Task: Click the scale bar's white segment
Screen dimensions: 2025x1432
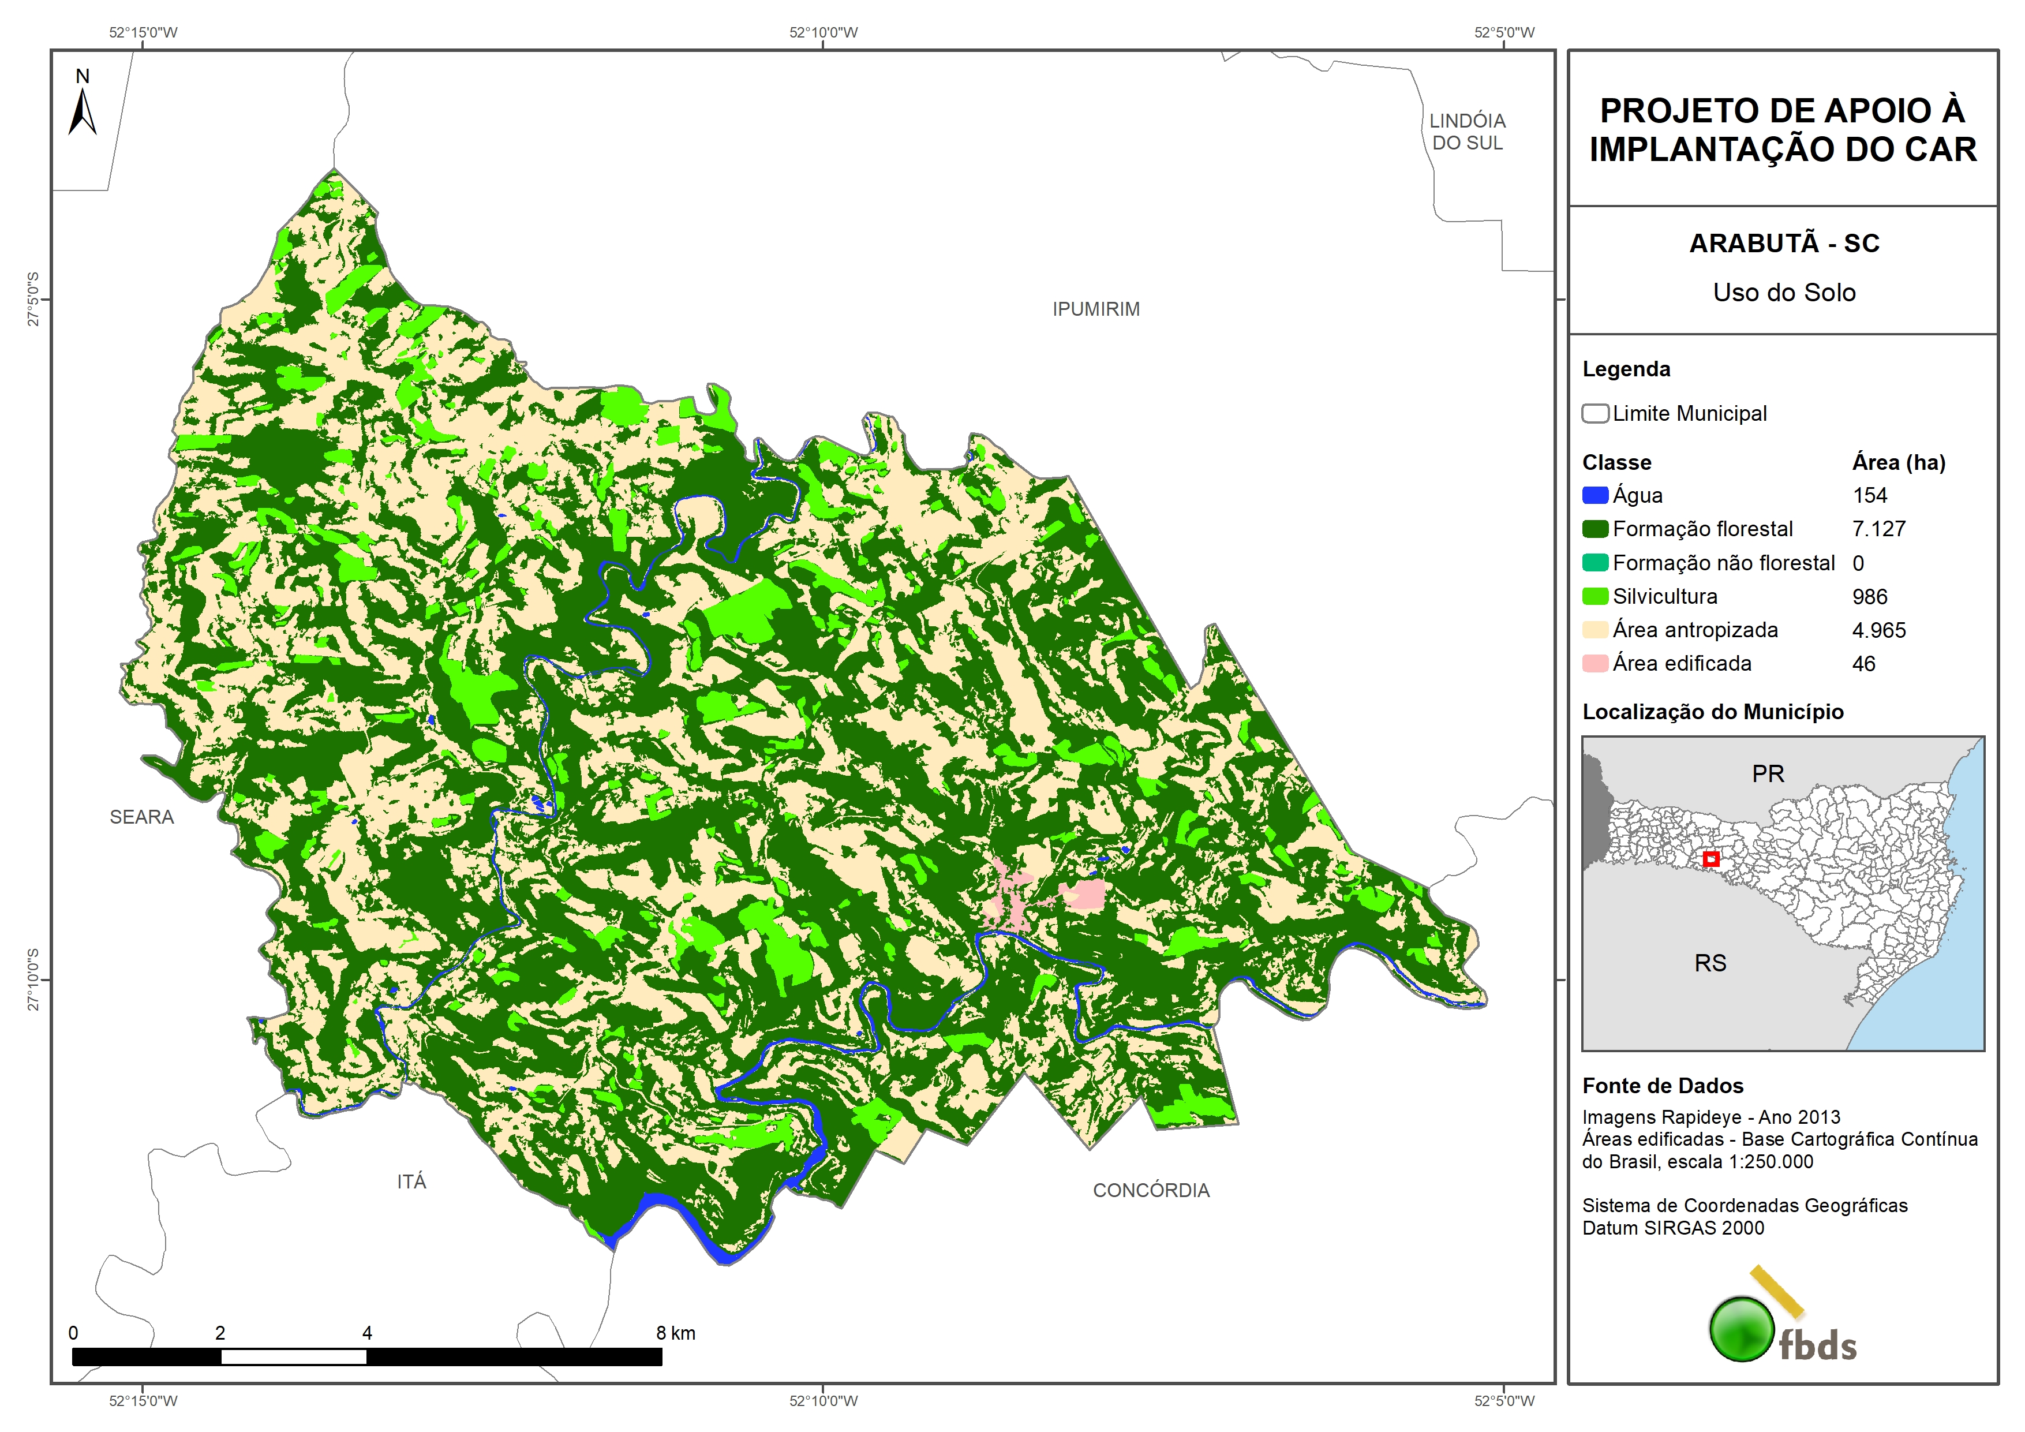Action: (293, 1357)
